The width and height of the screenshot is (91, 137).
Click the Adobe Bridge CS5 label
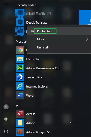click(38, 132)
